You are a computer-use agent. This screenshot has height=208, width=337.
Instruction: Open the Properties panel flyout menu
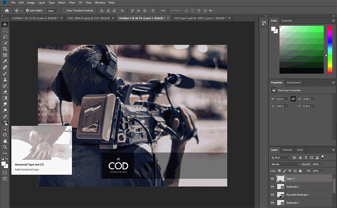click(x=333, y=83)
